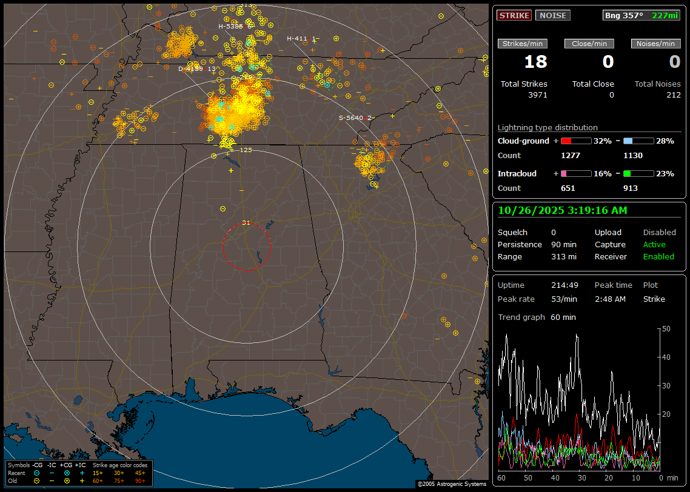This screenshot has height=492, width=690.
Task: Click the Capture Active status
Action: click(654, 245)
